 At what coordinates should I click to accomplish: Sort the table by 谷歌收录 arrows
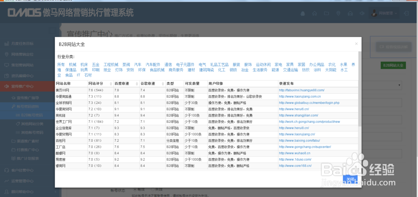[163, 83]
